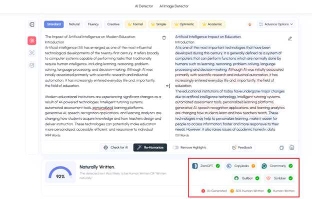The height and width of the screenshot is (199, 312).
Task: Select the premium Simple mode tab
Action: point(158,24)
